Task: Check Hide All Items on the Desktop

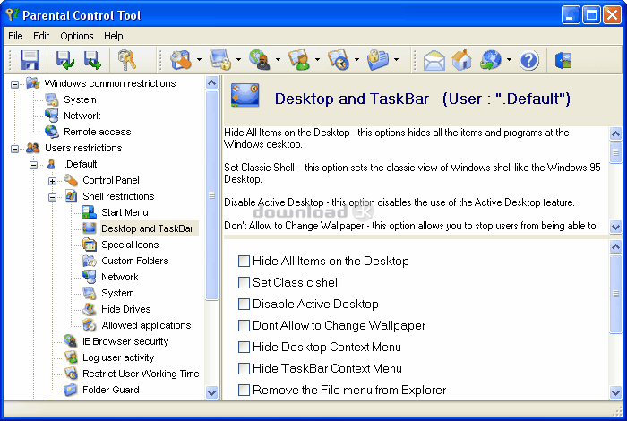Action: click(x=244, y=261)
